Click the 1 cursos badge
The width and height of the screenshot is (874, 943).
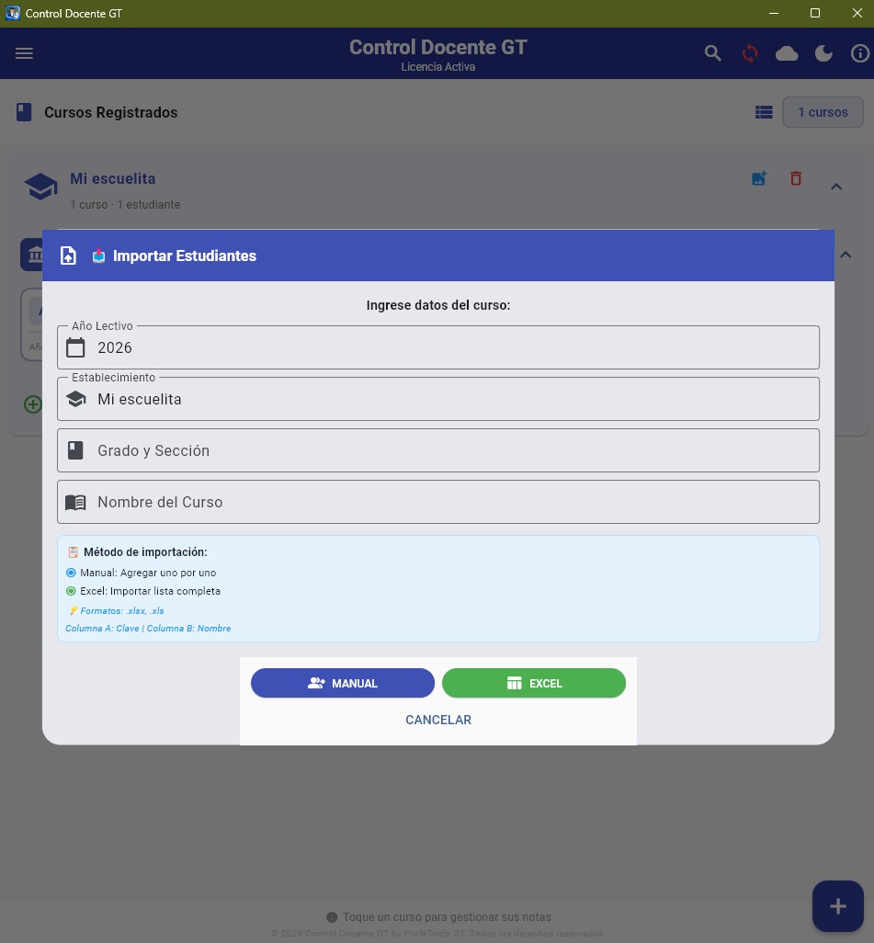(x=823, y=112)
